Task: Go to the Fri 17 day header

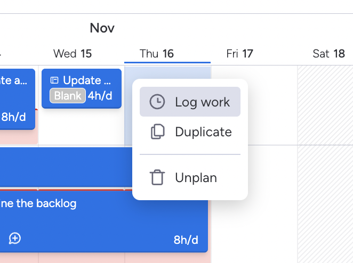Action: click(239, 53)
